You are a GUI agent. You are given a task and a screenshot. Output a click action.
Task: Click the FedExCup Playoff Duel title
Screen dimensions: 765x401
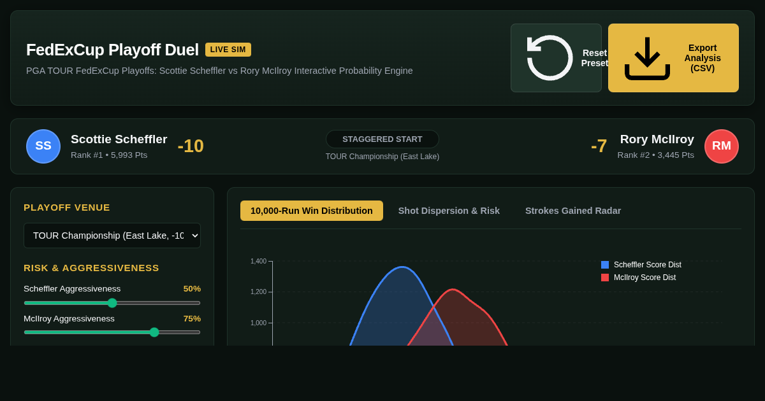[112, 50]
